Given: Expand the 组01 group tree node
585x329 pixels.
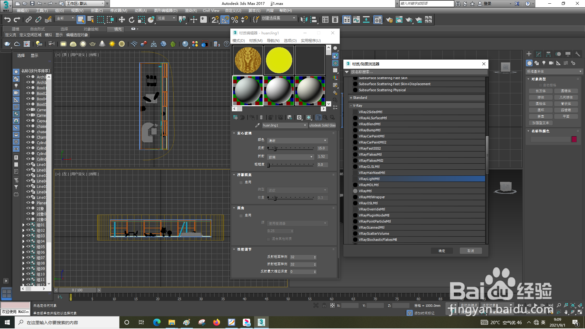Looking at the screenshot, I should pyautogui.click(x=23, y=225).
